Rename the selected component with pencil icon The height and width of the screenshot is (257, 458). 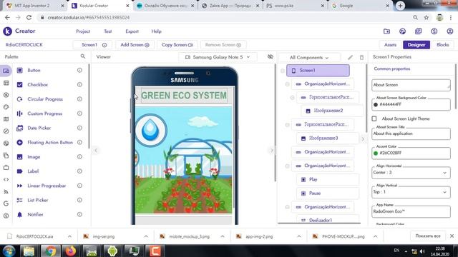350,57
